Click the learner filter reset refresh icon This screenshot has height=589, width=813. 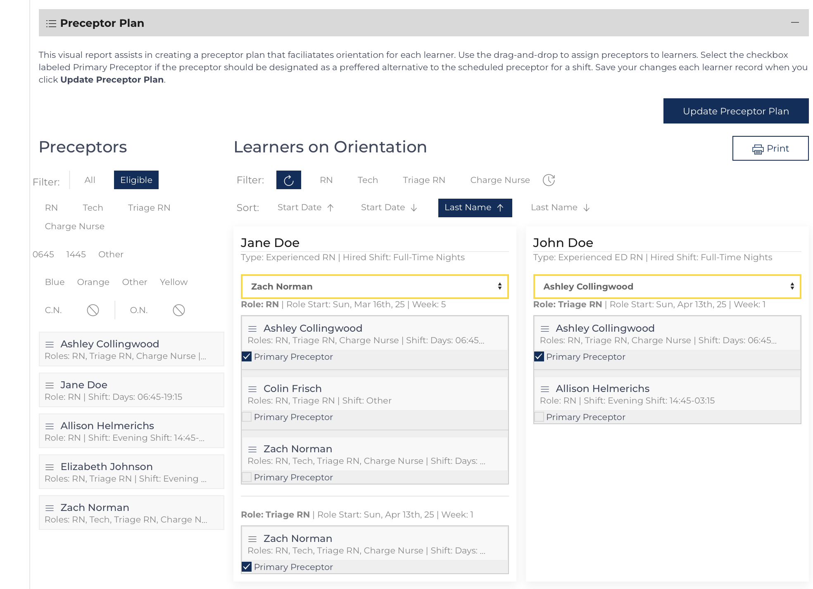[289, 180]
